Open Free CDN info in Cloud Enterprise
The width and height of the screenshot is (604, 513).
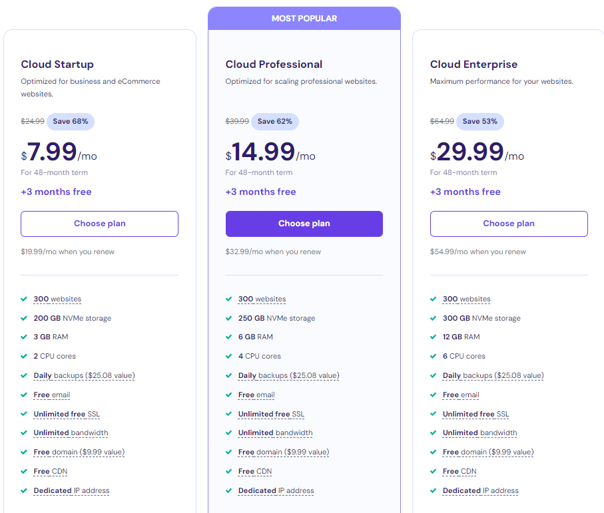(459, 472)
